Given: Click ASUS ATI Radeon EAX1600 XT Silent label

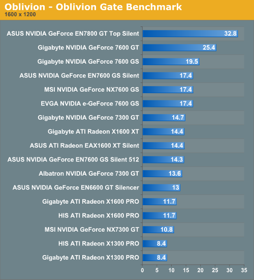Looking at the screenshot, I should [84, 146].
